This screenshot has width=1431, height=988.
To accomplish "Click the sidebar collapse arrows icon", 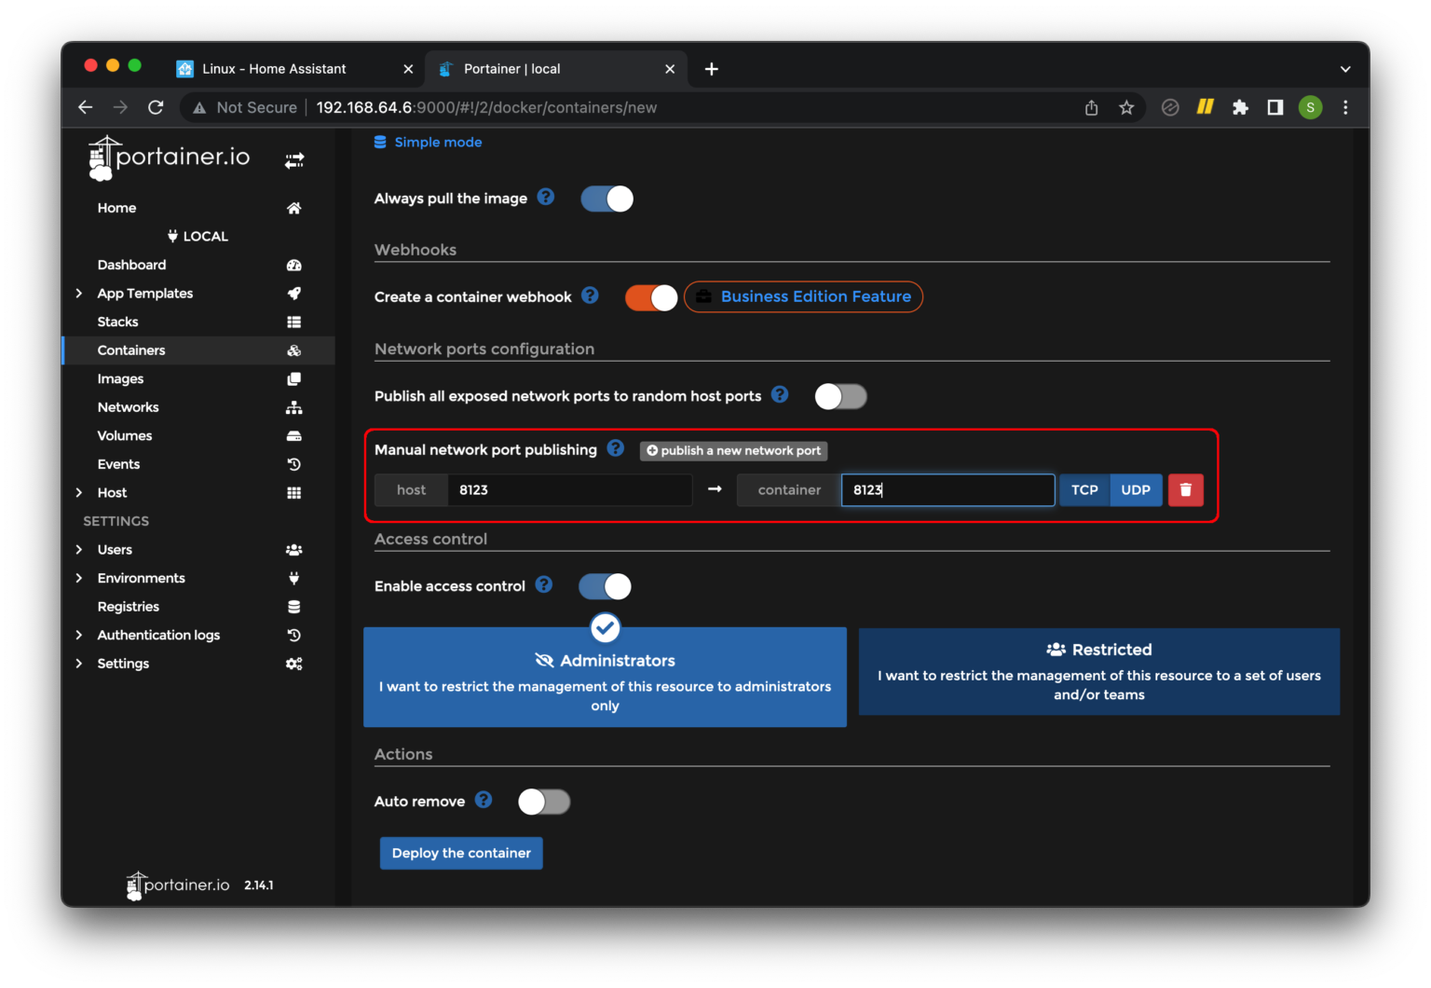I will [x=293, y=161].
